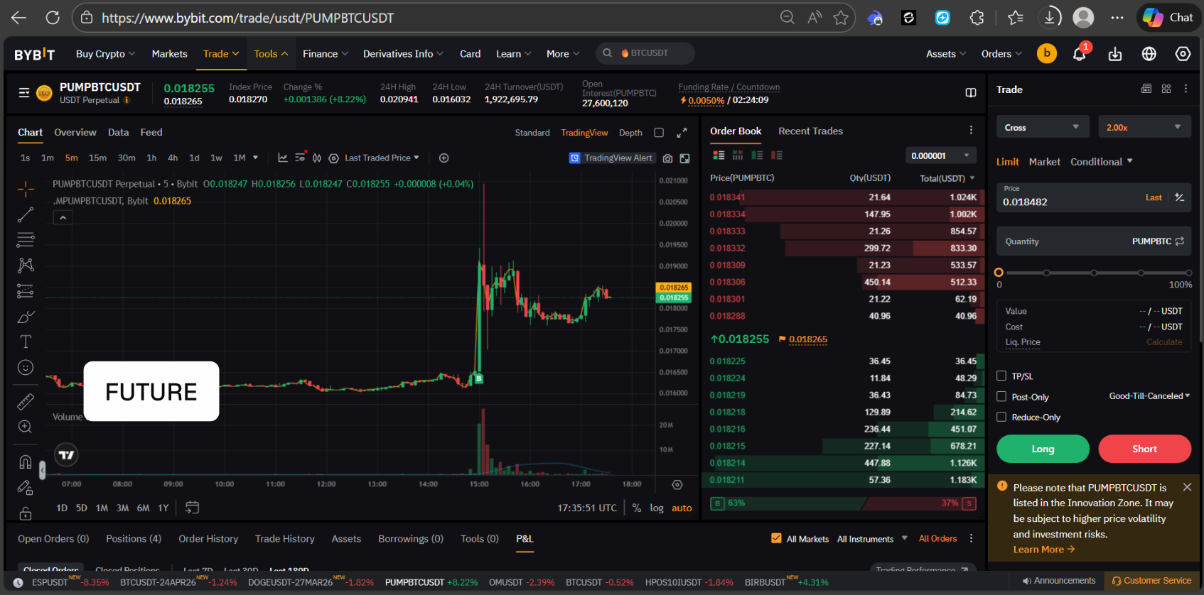Open the language globe icon
The height and width of the screenshot is (595, 1204).
coord(1149,53)
